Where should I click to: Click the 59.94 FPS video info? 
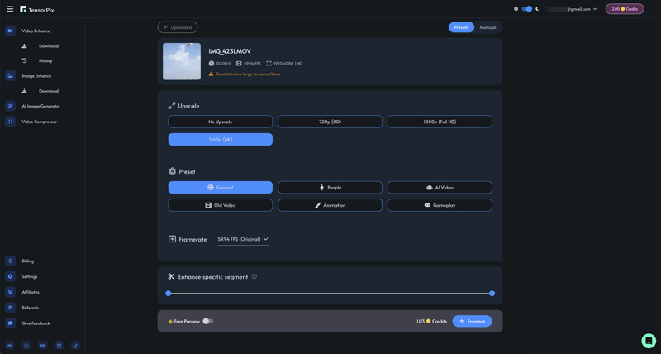pyautogui.click(x=249, y=64)
